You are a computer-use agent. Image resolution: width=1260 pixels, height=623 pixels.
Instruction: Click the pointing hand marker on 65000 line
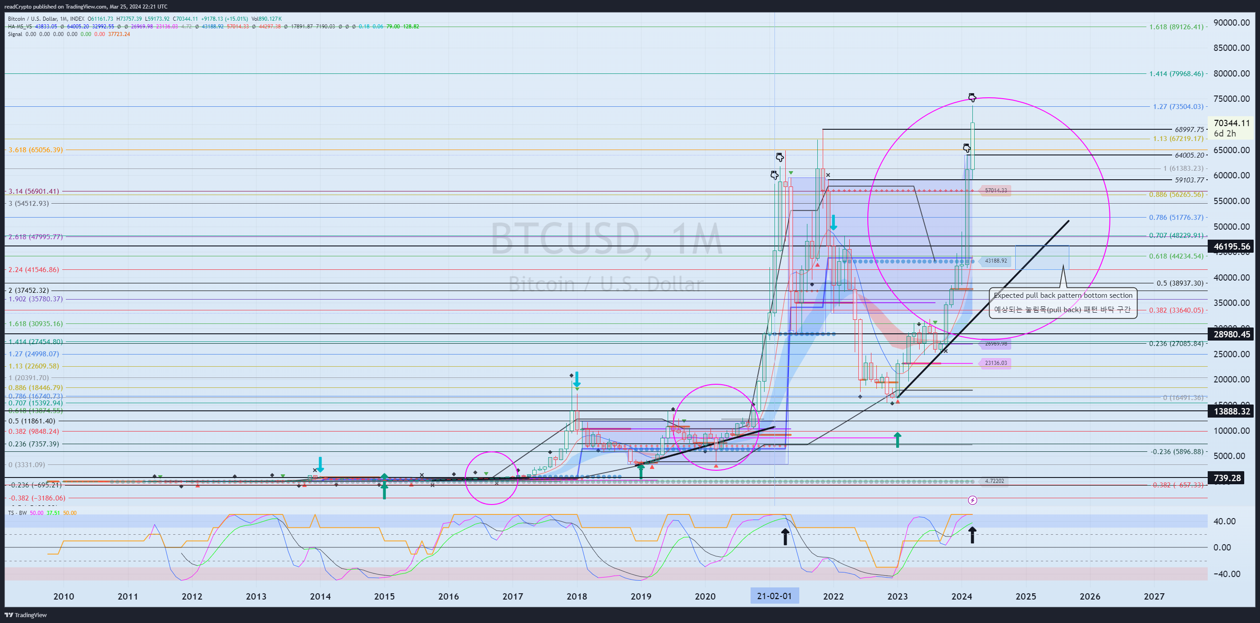(x=967, y=148)
